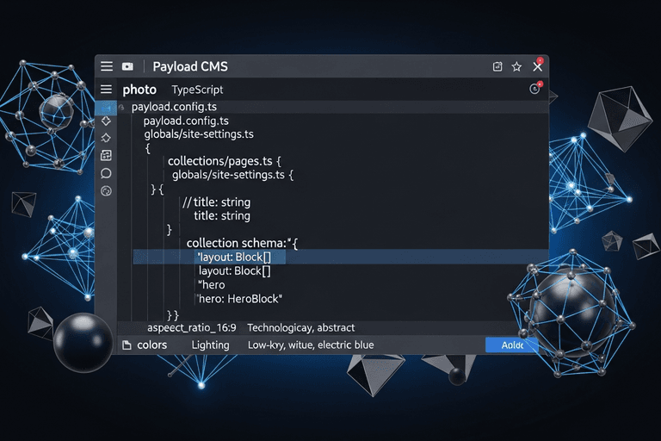Viewport: 661px width, 441px height.
Task: Click the non-highlighted layout: Block[] line
Action: 235,271
